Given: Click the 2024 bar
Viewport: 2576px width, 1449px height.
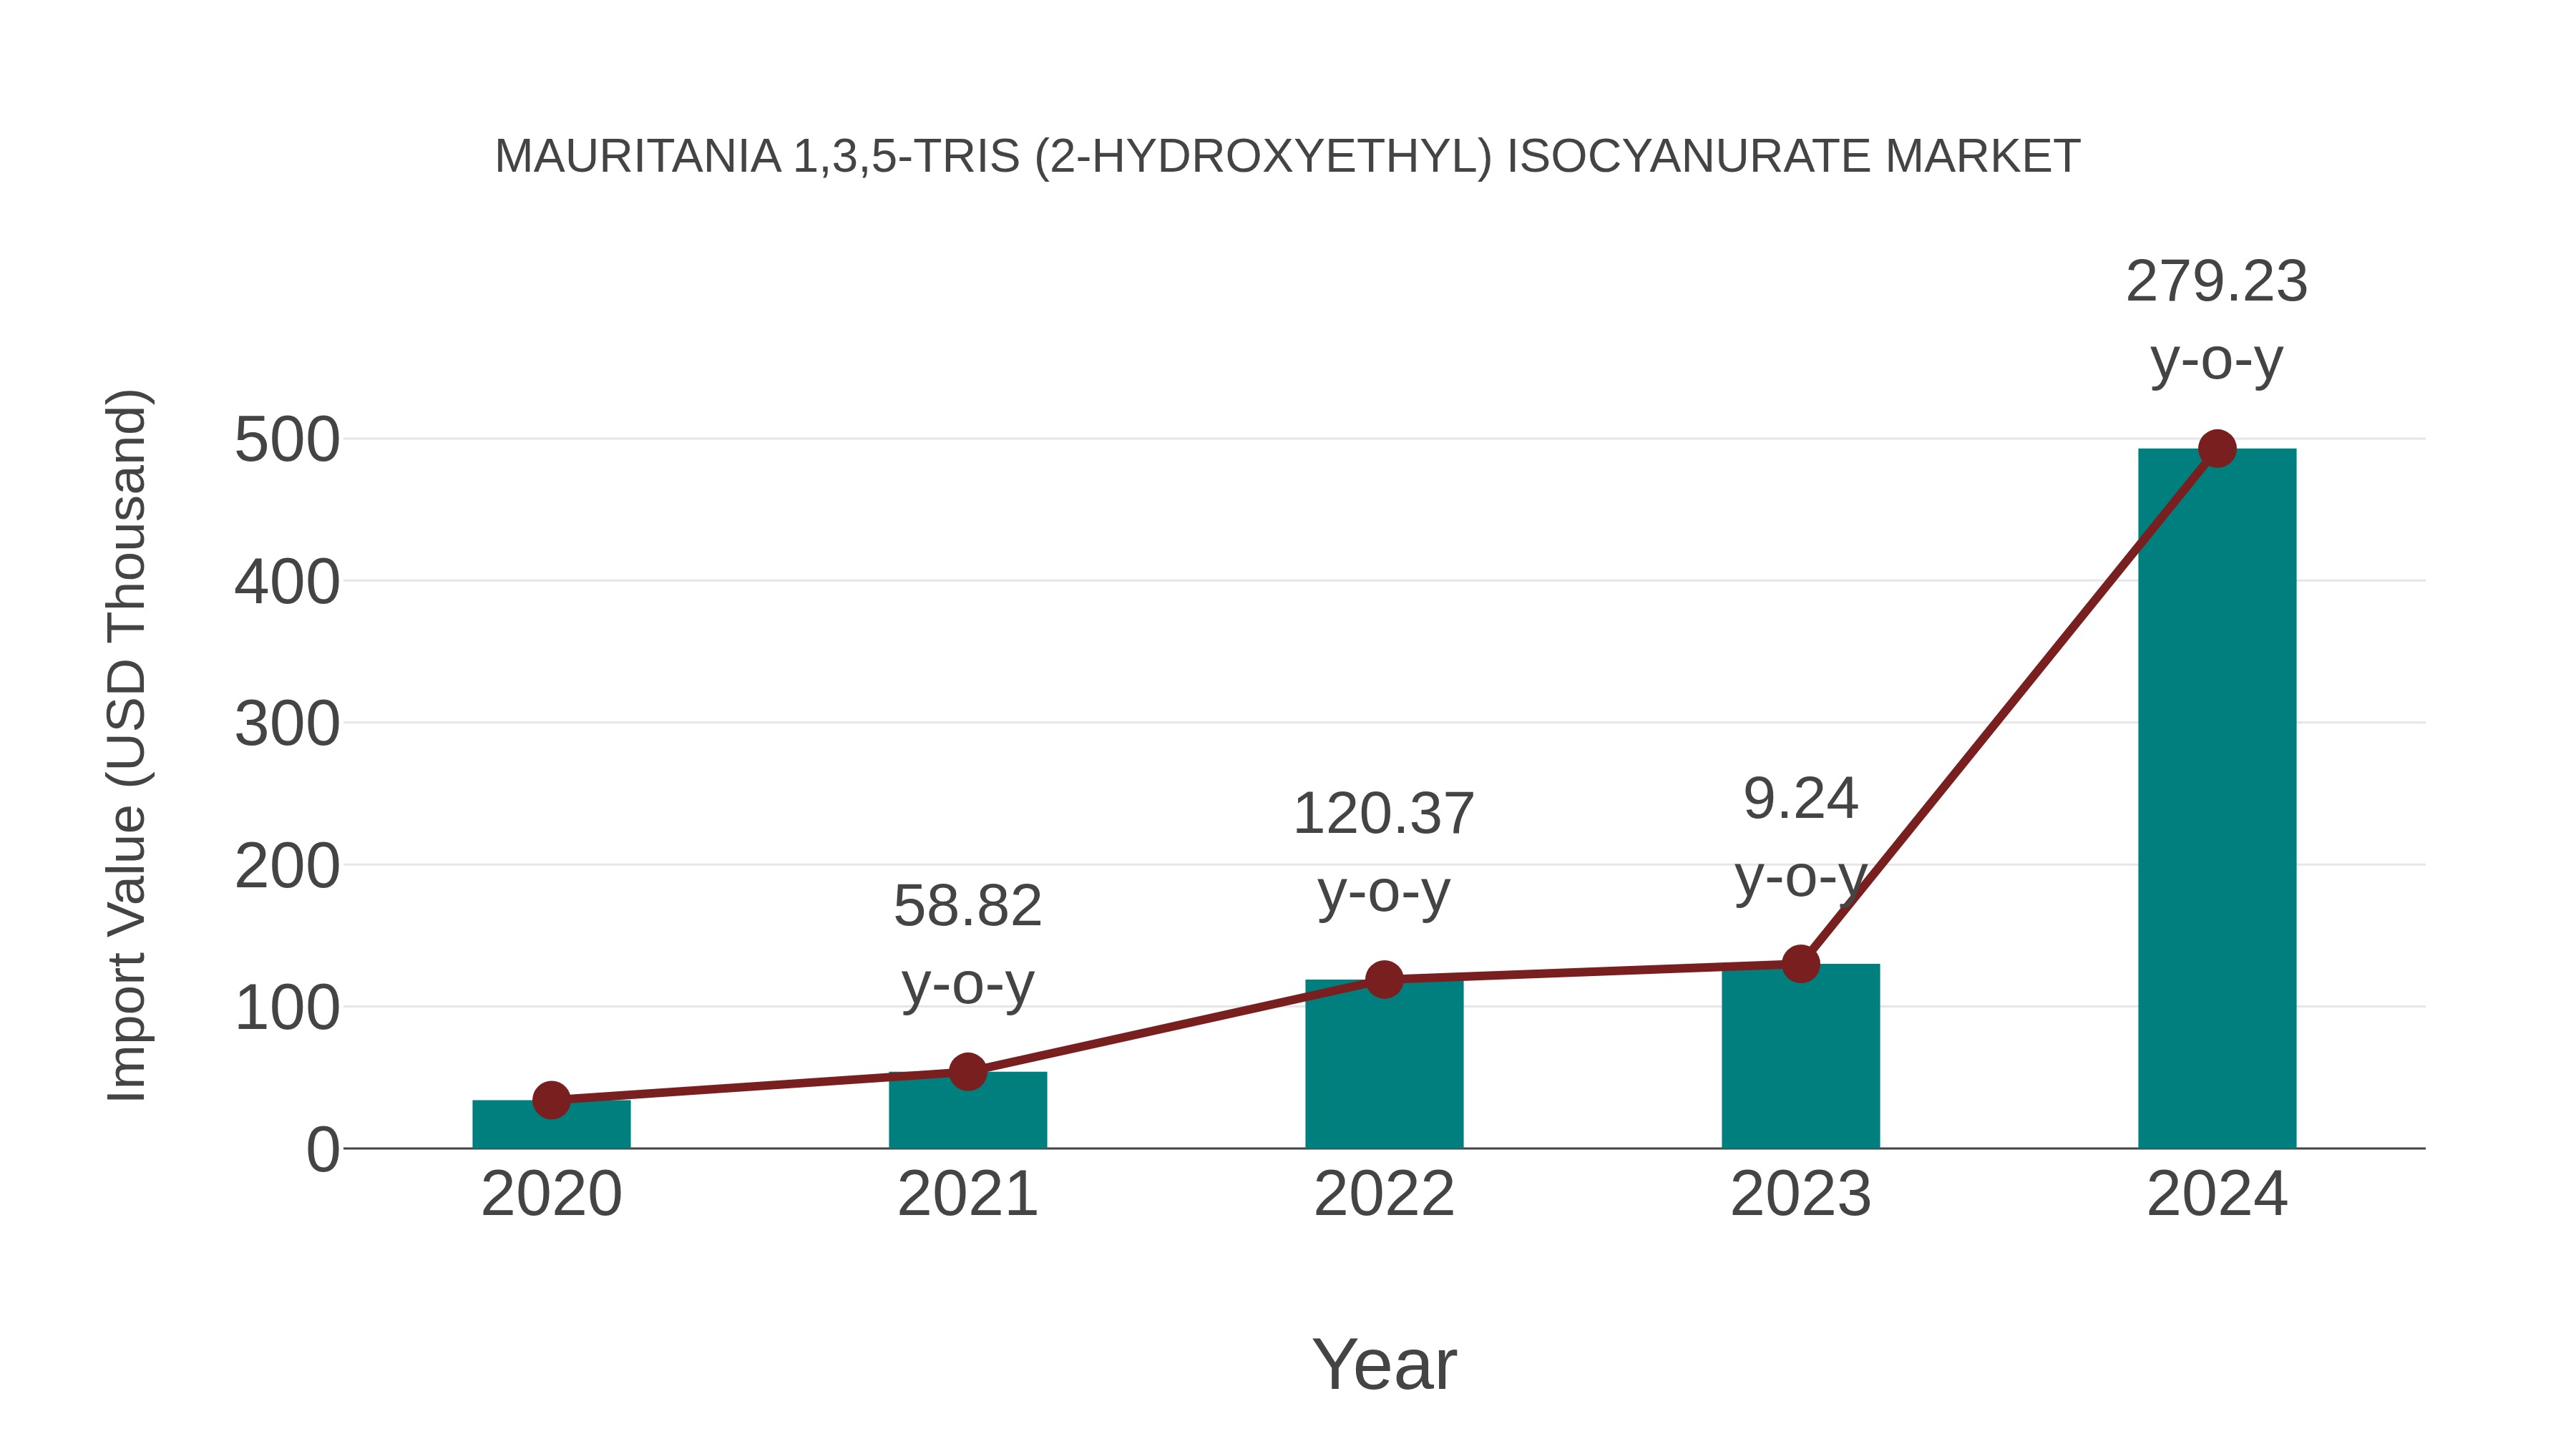Looking at the screenshot, I should point(2217,798).
